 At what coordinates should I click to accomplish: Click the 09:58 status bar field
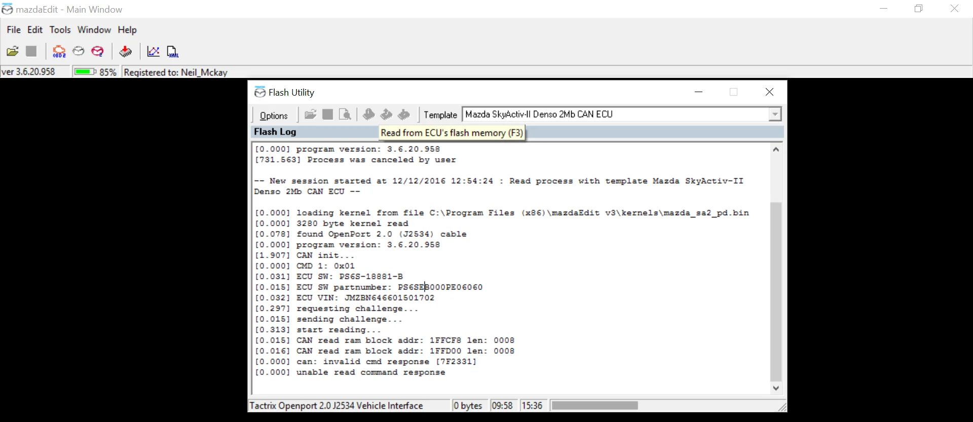pyautogui.click(x=502, y=406)
